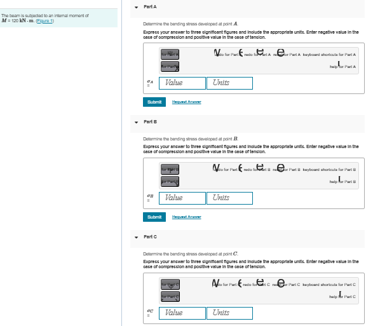Open the Figure 1 link
The image size is (366, 326).
(44, 21)
